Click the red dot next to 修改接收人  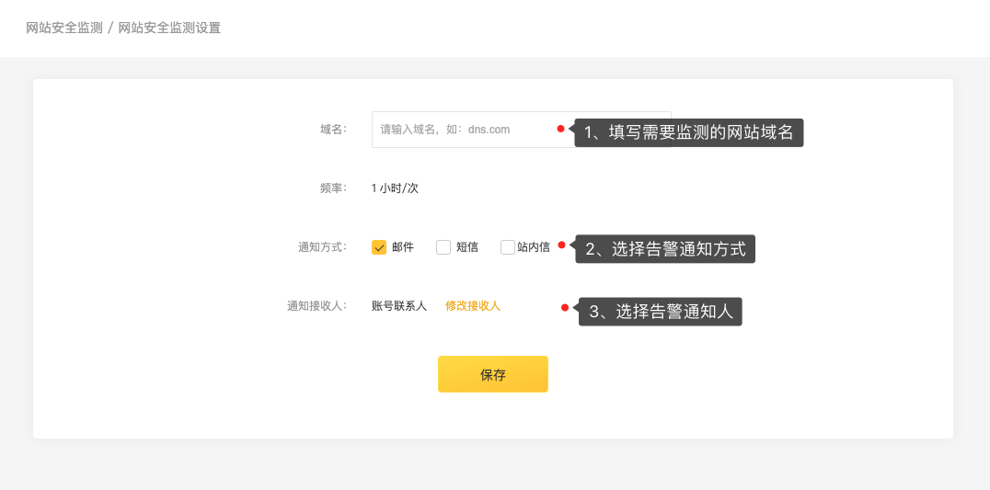pos(565,308)
